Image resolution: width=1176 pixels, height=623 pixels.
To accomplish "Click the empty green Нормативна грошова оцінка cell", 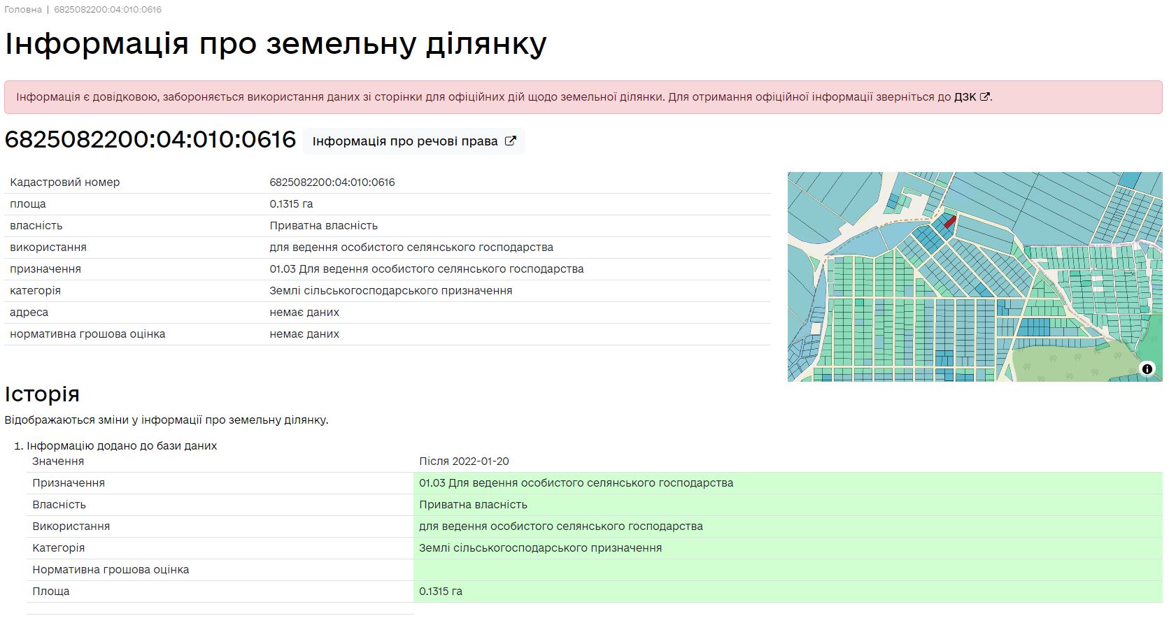I will click(x=787, y=570).
